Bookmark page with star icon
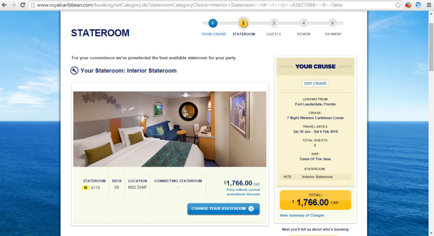 click(398, 5)
